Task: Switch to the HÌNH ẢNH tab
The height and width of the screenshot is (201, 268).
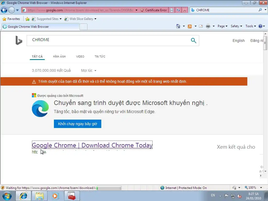Action: 59,57
